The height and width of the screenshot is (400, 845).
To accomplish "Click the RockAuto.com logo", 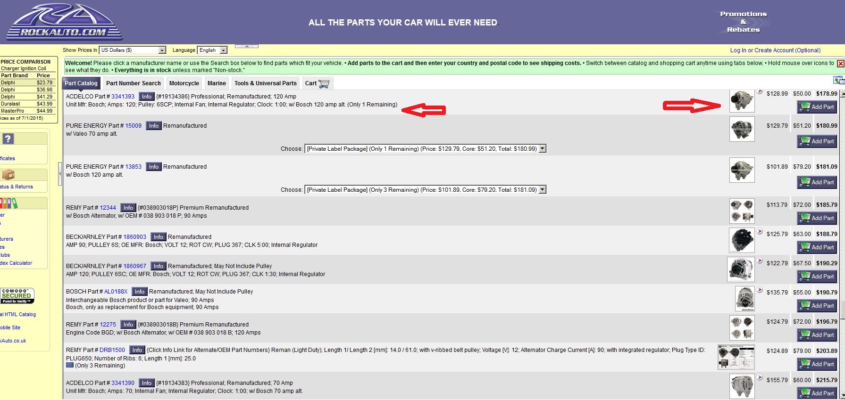I will [64, 22].
